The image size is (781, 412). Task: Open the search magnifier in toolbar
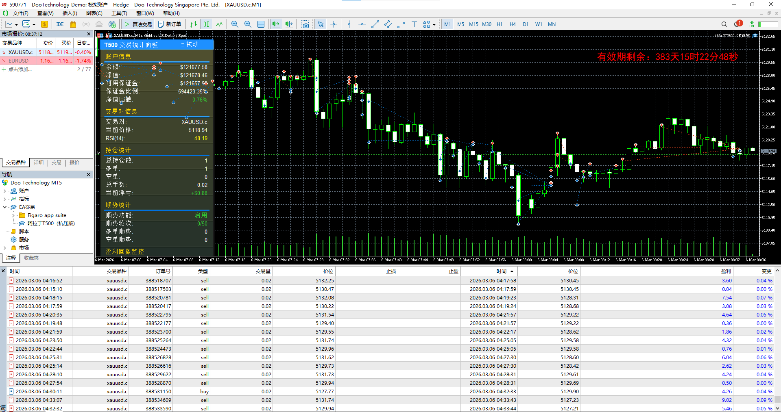coord(724,24)
